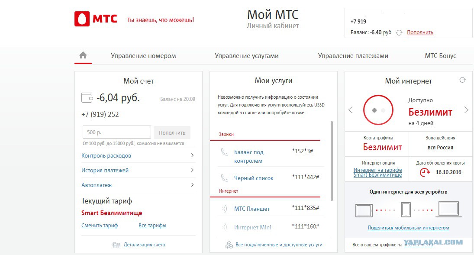The image size is (474, 255).
Task: Open Сменить тариф link
Action: pos(100,226)
